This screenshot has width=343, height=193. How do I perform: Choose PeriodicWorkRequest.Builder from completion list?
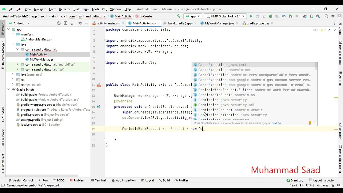254,90
